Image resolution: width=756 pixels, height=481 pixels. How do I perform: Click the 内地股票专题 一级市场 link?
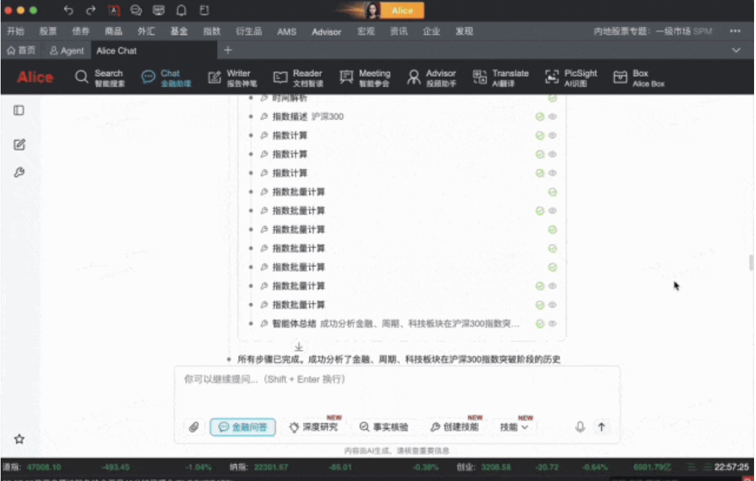pyautogui.click(x=653, y=31)
